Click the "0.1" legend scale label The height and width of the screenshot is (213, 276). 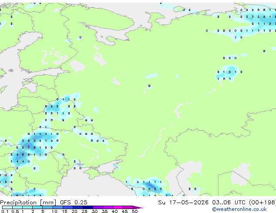coord(5,211)
